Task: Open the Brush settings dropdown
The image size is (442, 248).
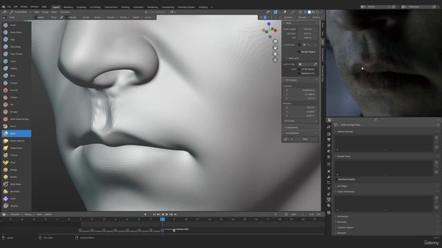Action: point(99,17)
